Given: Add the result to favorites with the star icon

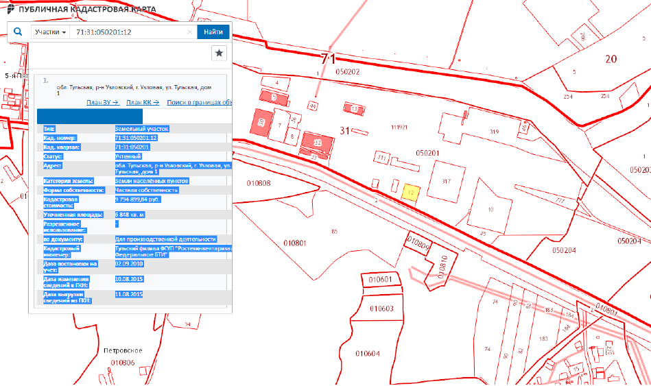Looking at the screenshot, I should click(219, 53).
